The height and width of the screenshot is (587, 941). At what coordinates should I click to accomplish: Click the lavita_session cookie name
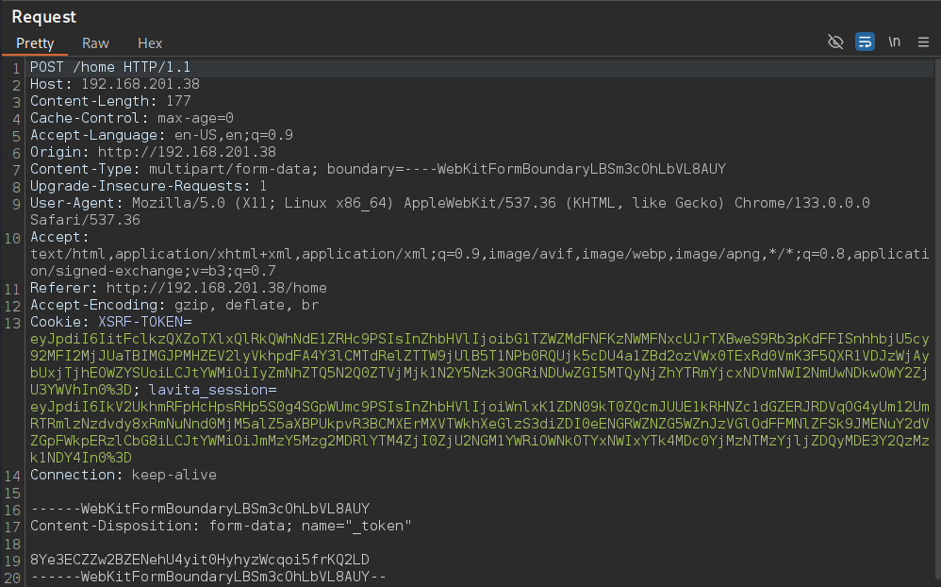(x=208, y=390)
